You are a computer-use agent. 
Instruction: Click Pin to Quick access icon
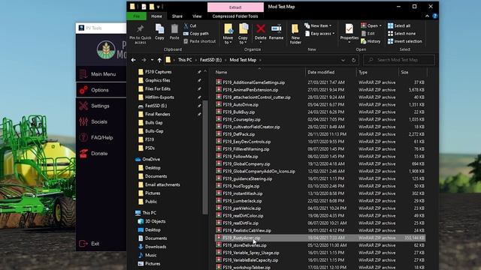[x=141, y=28]
